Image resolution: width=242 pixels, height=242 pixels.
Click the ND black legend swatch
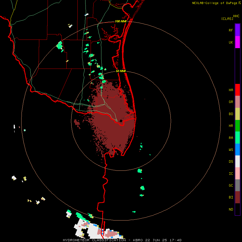237,209
